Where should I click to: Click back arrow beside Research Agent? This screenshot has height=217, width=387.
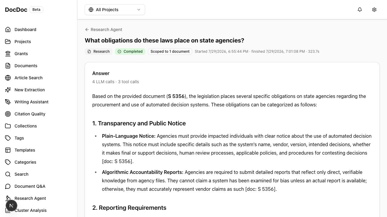(87, 30)
